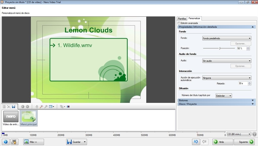Decrease the Retardo value with down arrow
This screenshot has height=146, width=258.
pos(249,84)
